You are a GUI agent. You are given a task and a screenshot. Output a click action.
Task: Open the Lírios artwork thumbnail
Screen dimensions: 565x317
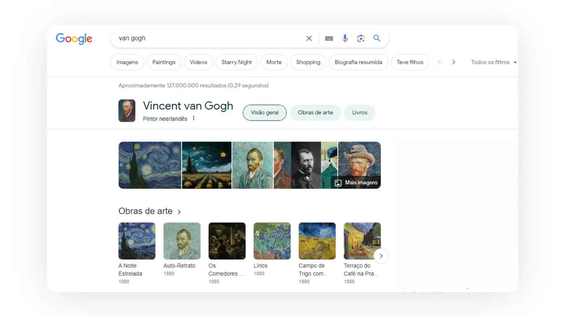(272, 241)
